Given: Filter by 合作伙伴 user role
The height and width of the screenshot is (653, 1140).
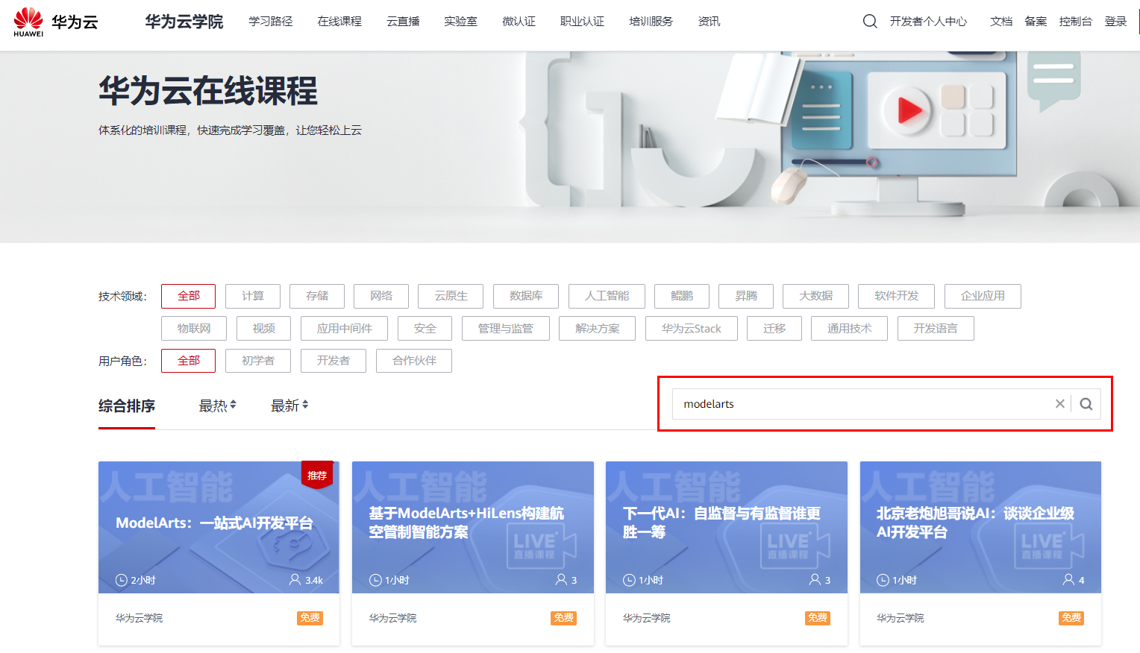Looking at the screenshot, I should coord(414,361).
